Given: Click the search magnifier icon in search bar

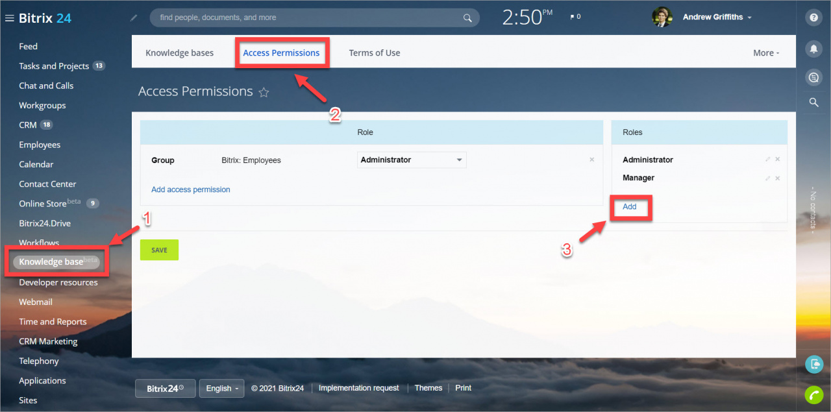Looking at the screenshot, I should tap(467, 18).
